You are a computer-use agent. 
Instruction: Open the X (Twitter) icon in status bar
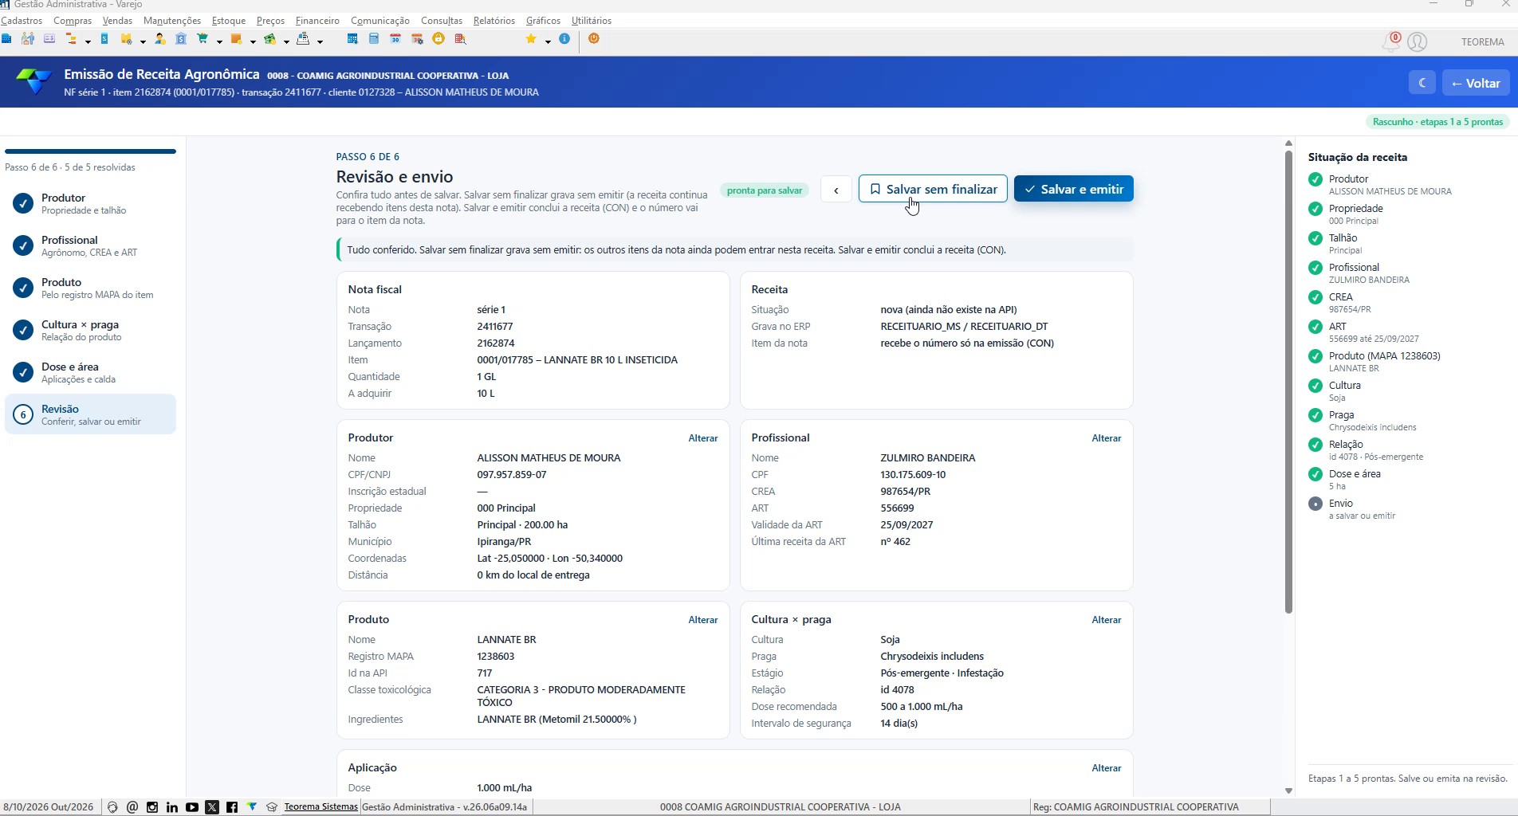coord(212,807)
